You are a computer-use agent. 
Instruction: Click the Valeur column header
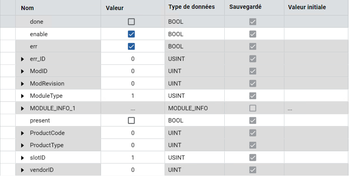click(x=115, y=8)
